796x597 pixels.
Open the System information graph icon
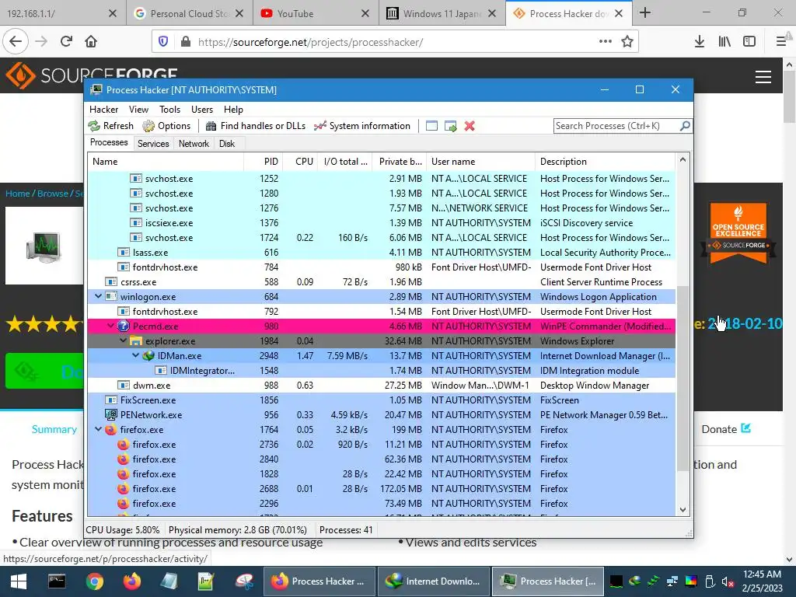point(319,126)
